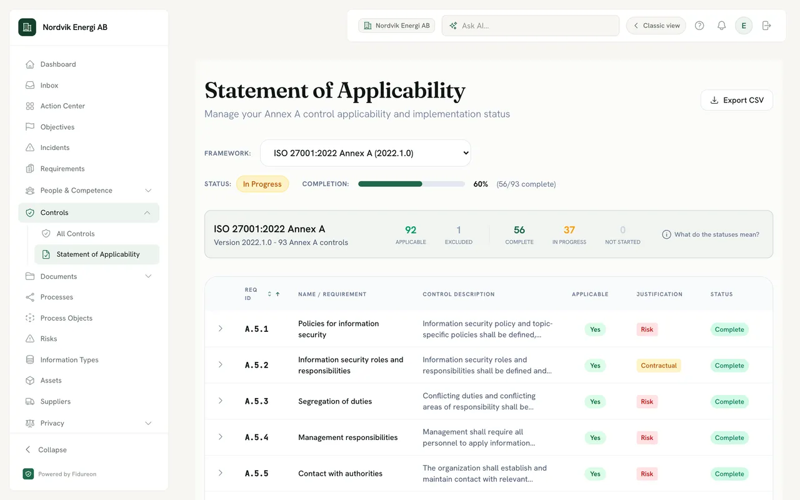This screenshot has width=800, height=500.
Task: Click Powered by Fidureon link
Action: click(x=59, y=474)
